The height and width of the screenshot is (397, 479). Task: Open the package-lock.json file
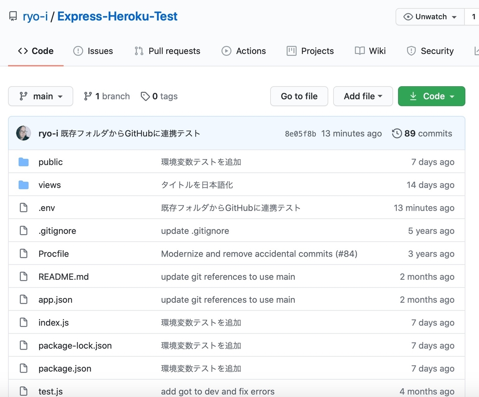pos(75,346)
